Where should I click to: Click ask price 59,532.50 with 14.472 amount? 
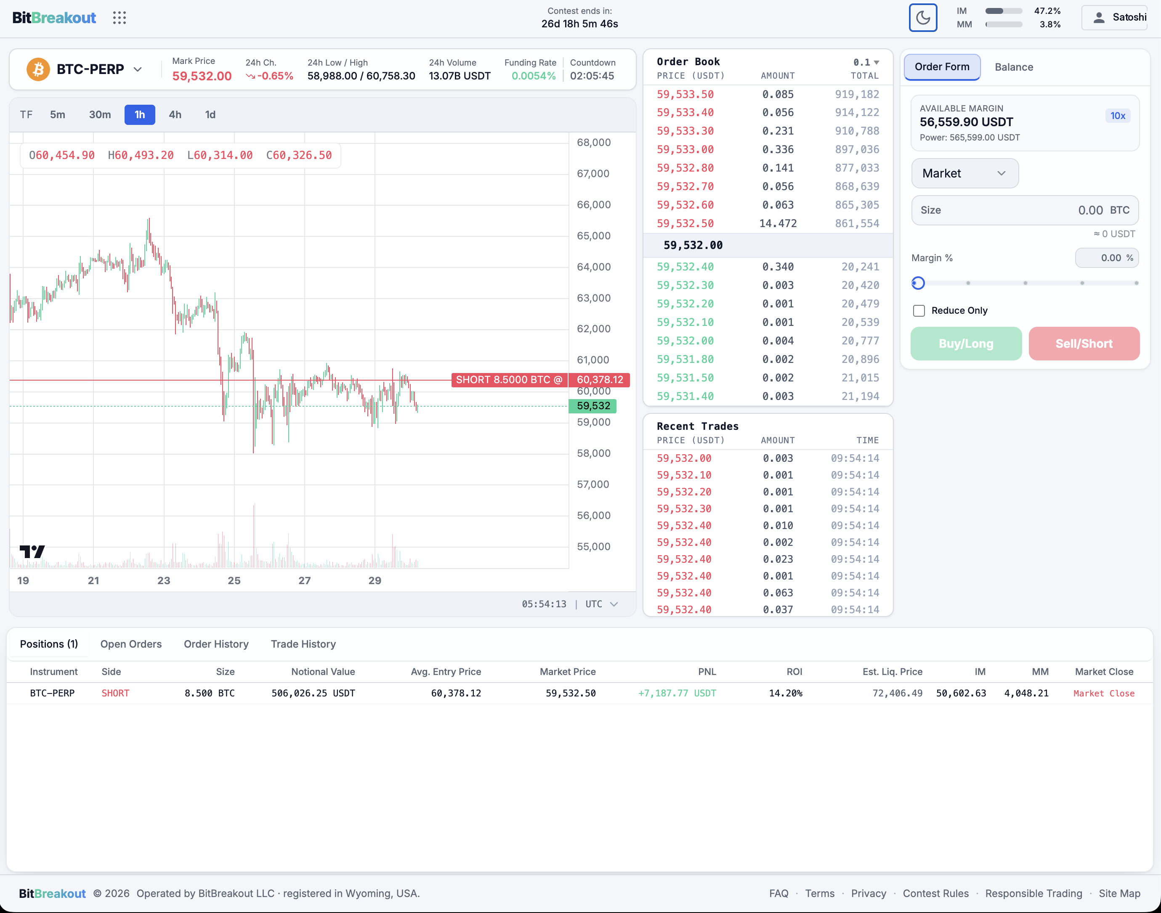tap(685, 223)
